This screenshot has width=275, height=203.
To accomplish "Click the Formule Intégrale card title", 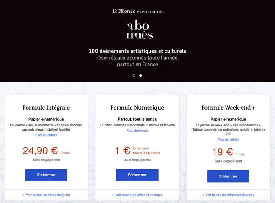I will [x=46, y=108].
